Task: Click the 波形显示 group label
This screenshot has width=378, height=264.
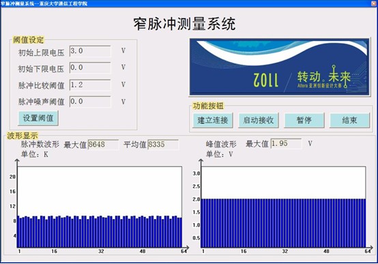Action: point(23,136)
